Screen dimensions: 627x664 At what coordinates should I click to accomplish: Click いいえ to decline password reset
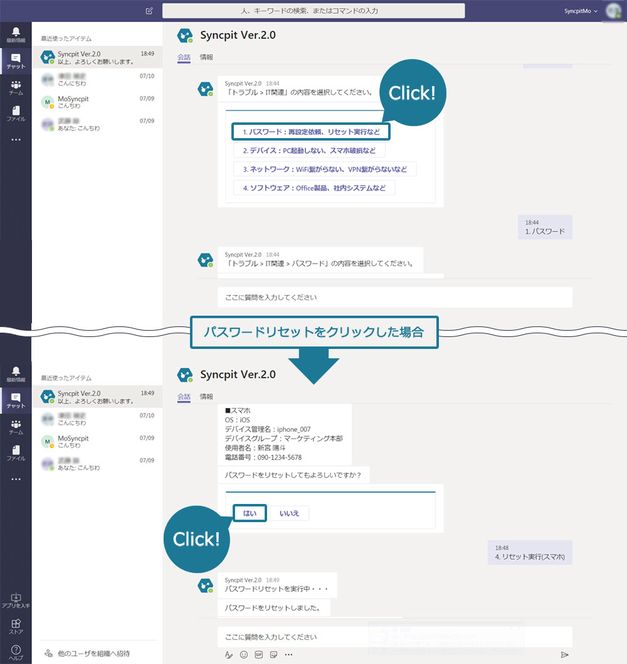pyautogui.click(x=290, y=513)
